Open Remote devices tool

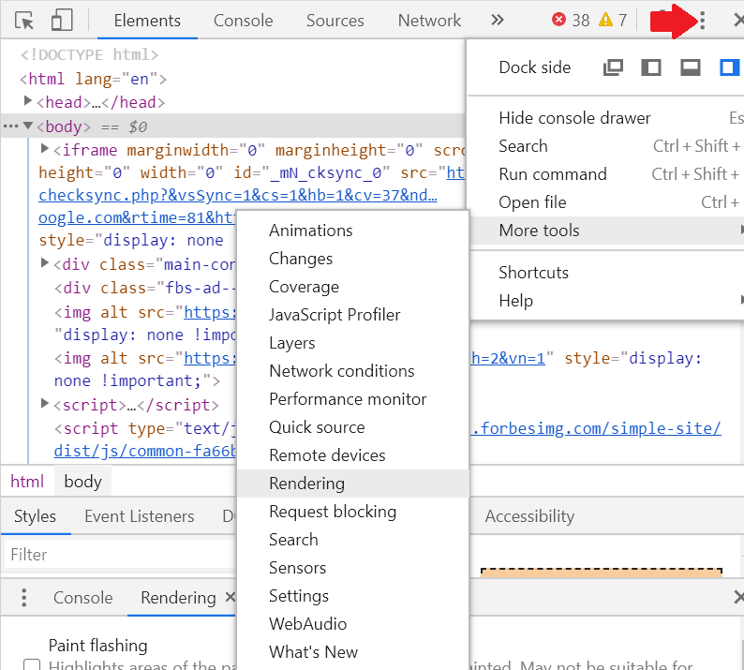click(x=352, y=455)
